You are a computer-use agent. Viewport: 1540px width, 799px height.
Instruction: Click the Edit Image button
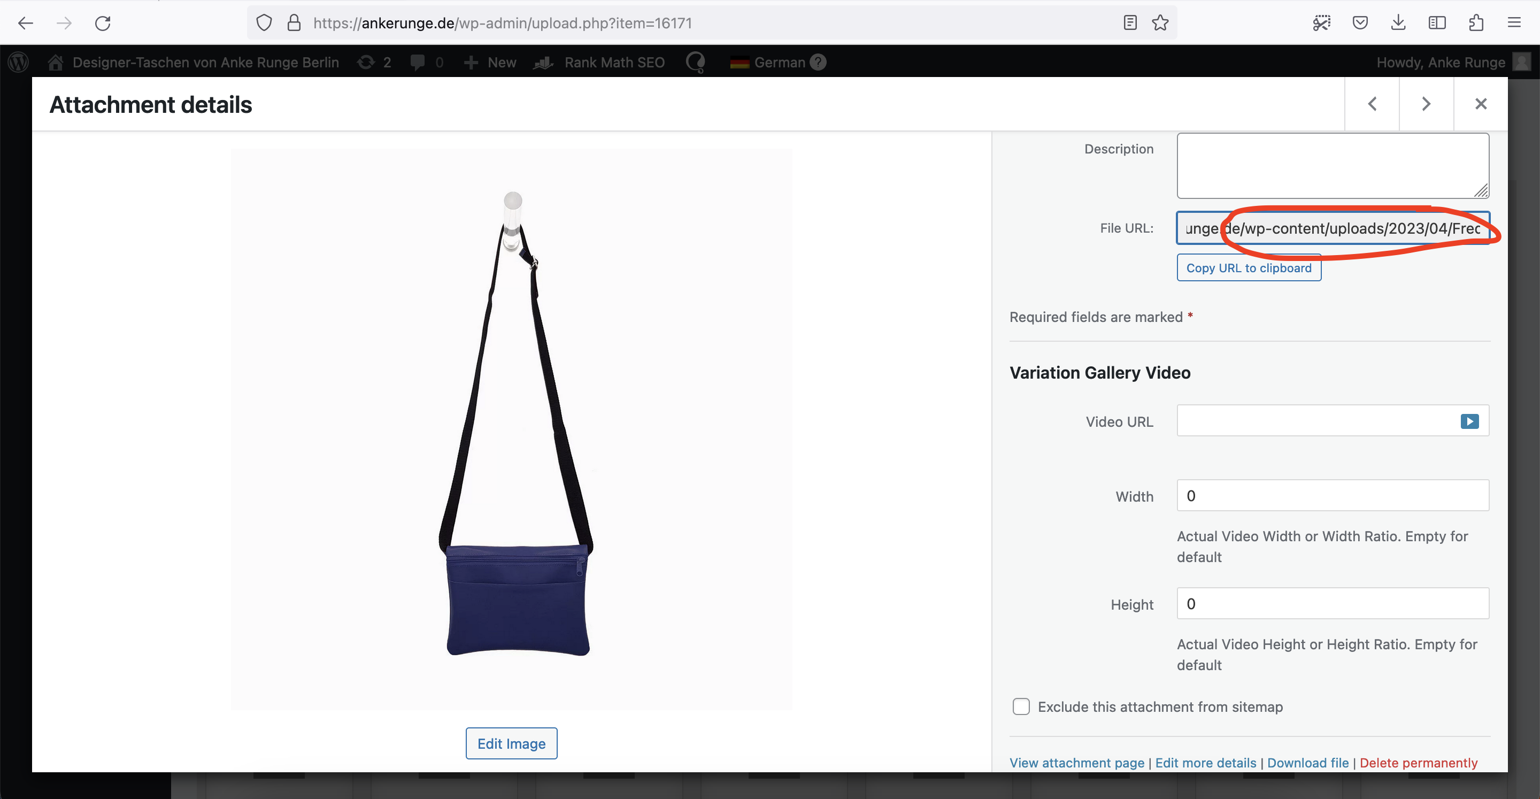click(x=511, y=743)
